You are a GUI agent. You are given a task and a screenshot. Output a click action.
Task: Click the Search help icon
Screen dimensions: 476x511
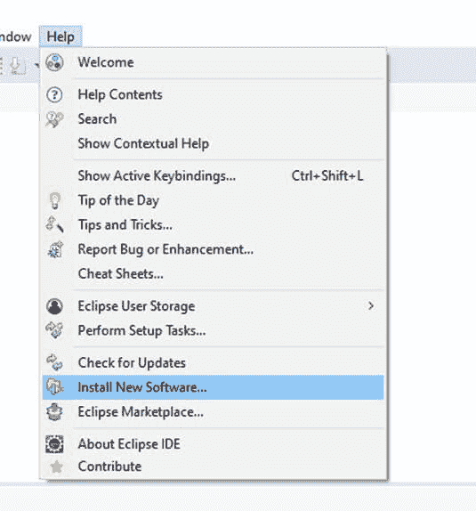tap(54, 119)
